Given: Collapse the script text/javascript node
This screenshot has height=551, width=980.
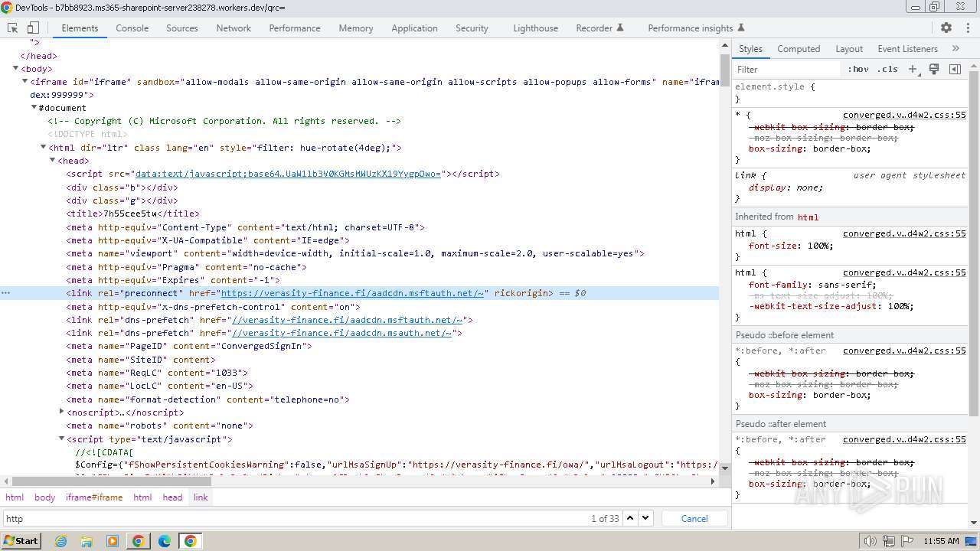Looking at the screenshot, I should 61,439.
